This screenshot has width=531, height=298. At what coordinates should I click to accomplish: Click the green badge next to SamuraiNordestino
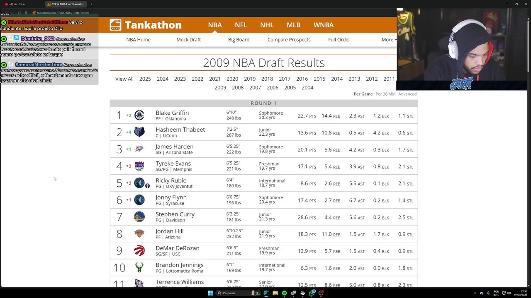[x=4, y=65]
